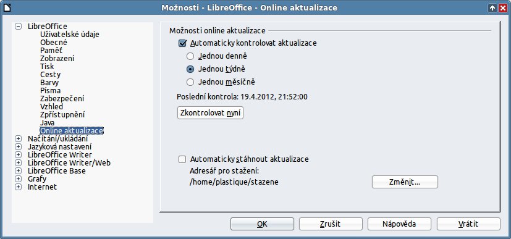Expand the LibreOffice Base node
Image resolution: width=511 pixels, height=239 pixels.
[19, 170]
